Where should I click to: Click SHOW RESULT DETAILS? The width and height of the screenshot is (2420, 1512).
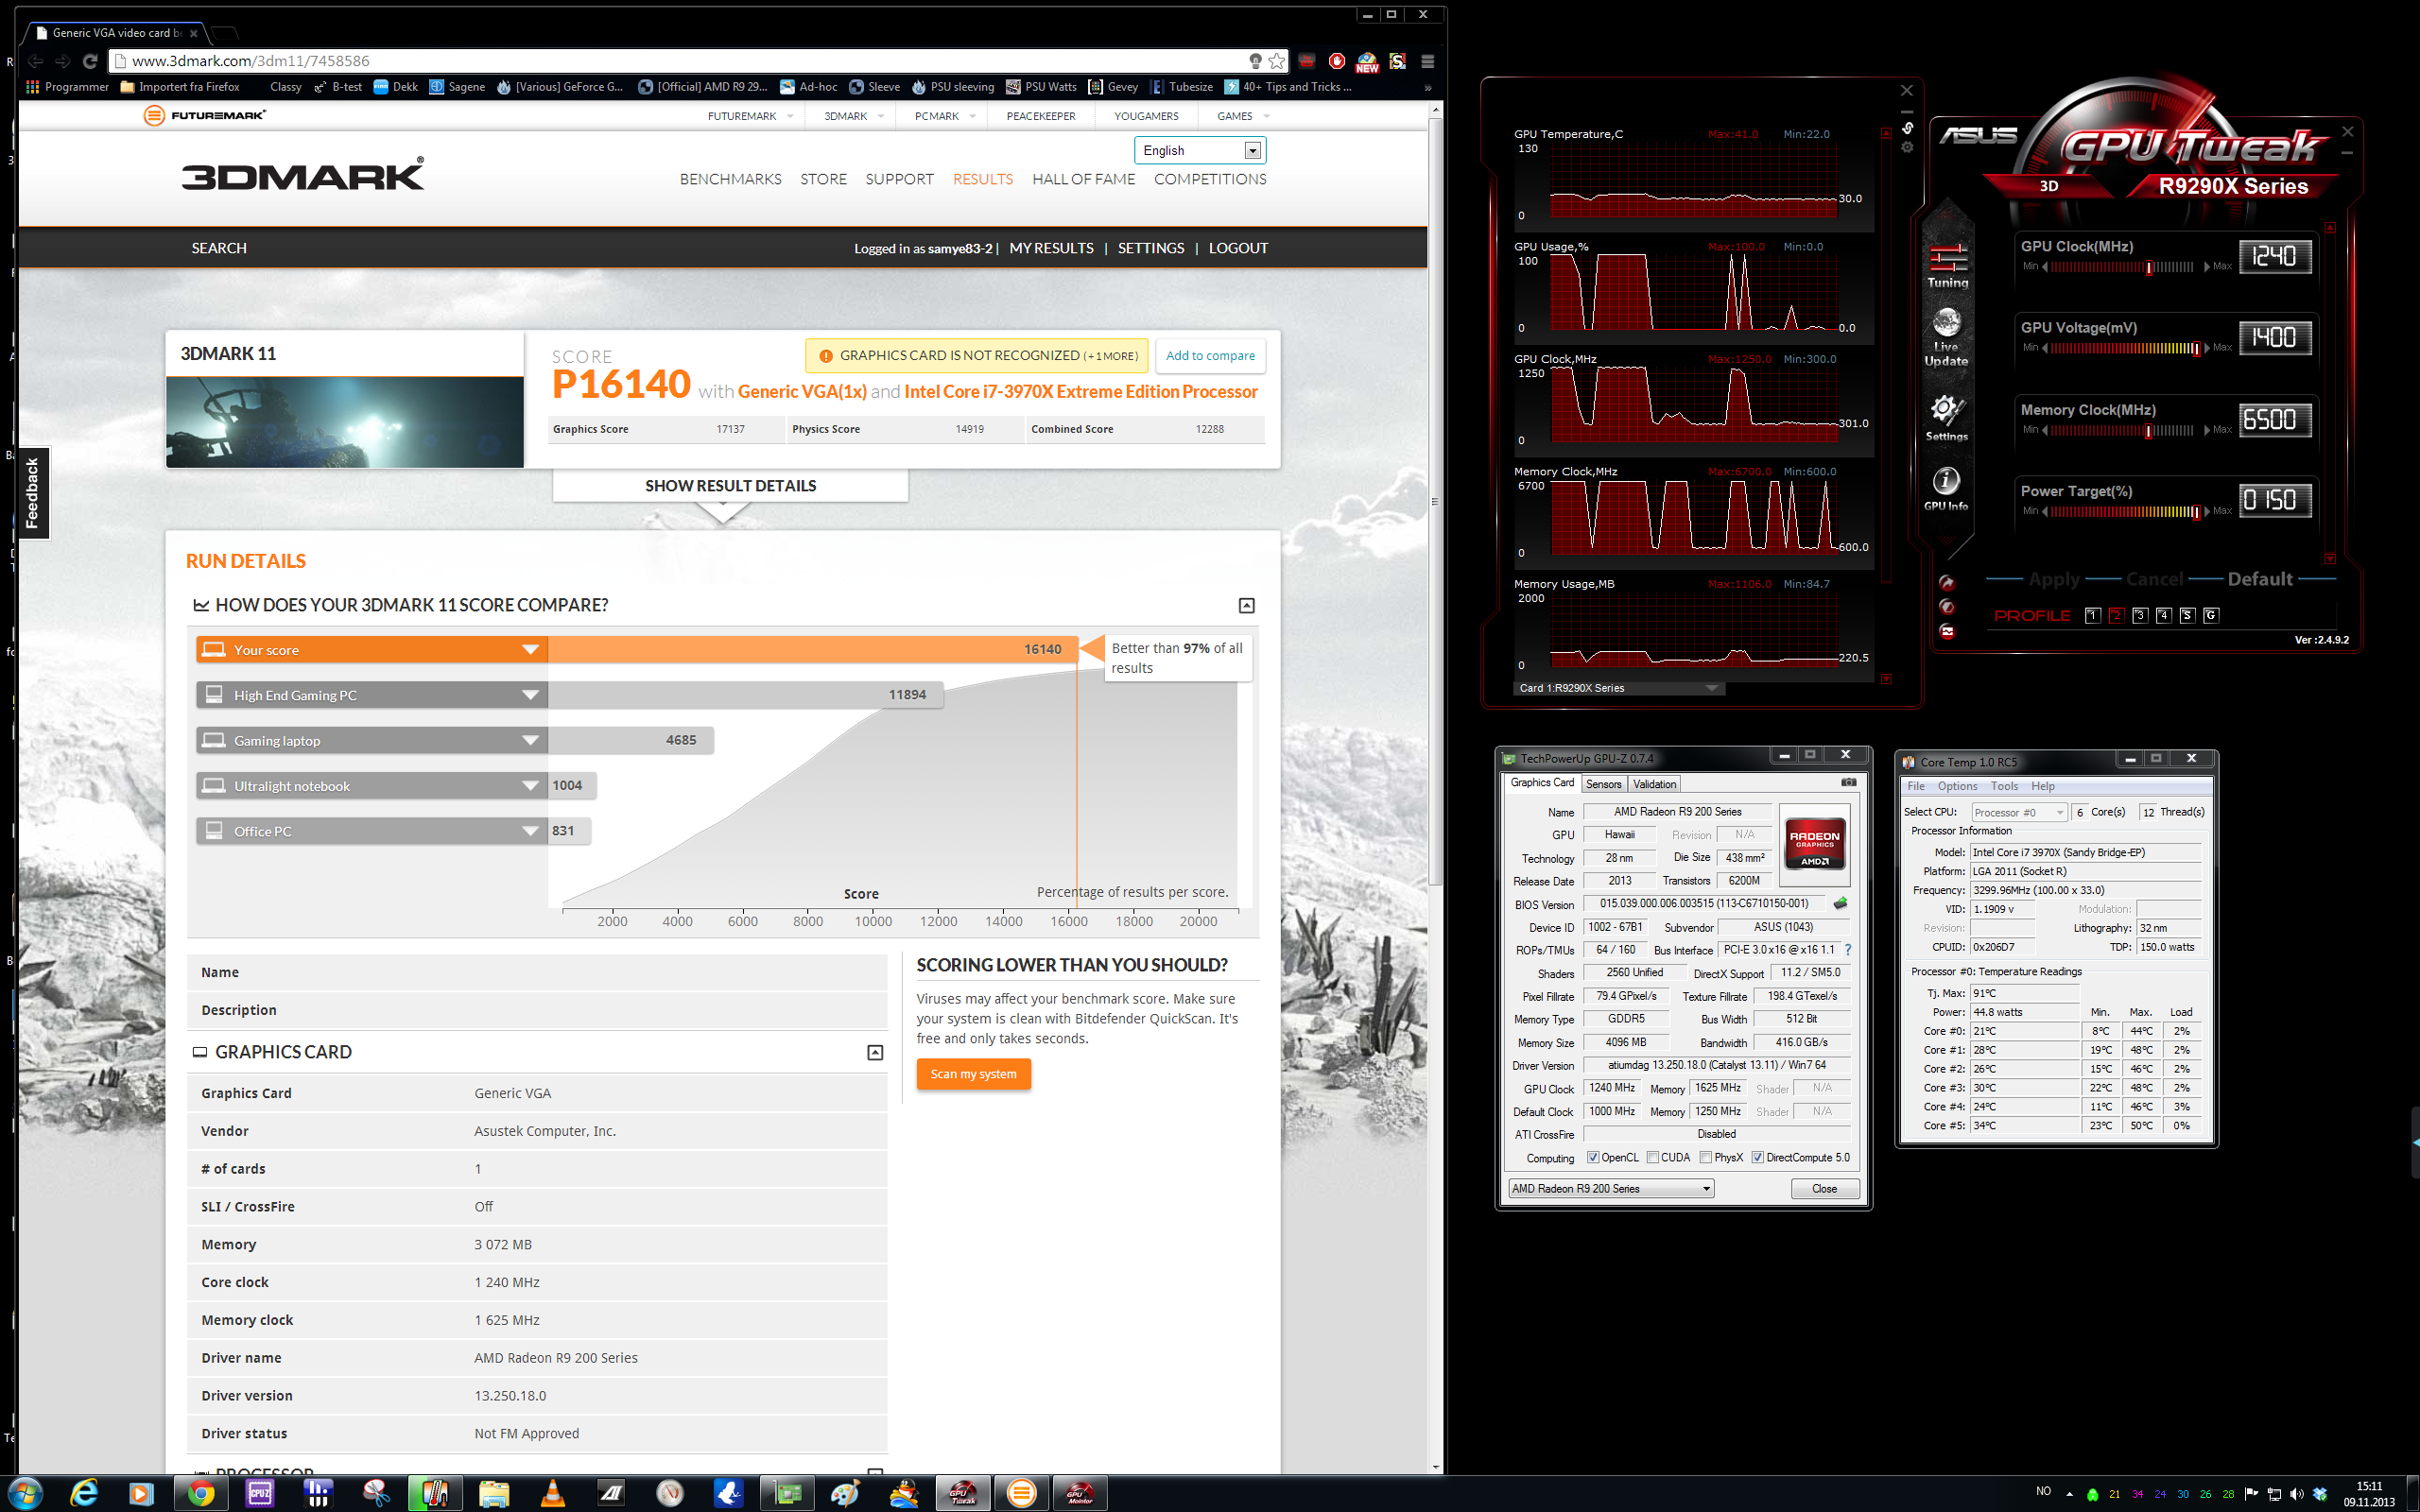pyautogui.click(x=730, y=485)
